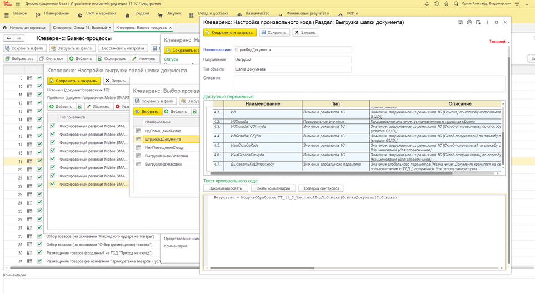Screen dimensions: 535x293
Task: Open the history clock icon
Action: pyautogui.click(x=437, y=4)
